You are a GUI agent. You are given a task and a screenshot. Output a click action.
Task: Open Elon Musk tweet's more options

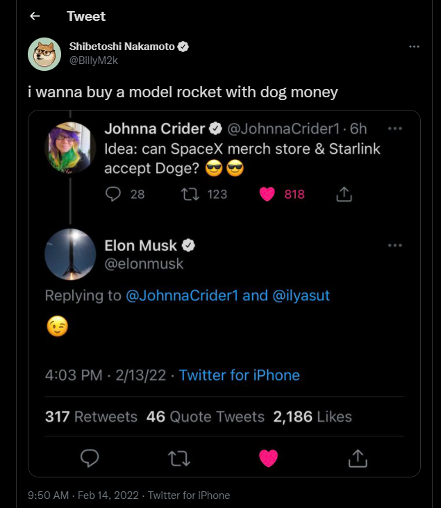394,245
